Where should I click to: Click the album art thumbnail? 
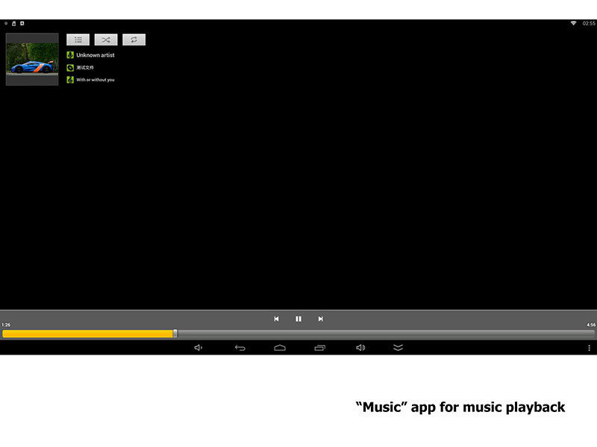point(32,59)
